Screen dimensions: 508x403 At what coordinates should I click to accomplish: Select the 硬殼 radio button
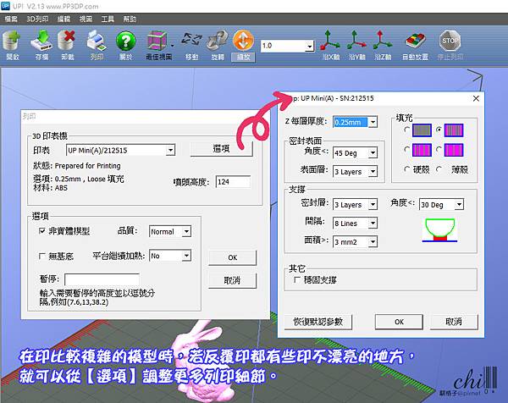406,169
